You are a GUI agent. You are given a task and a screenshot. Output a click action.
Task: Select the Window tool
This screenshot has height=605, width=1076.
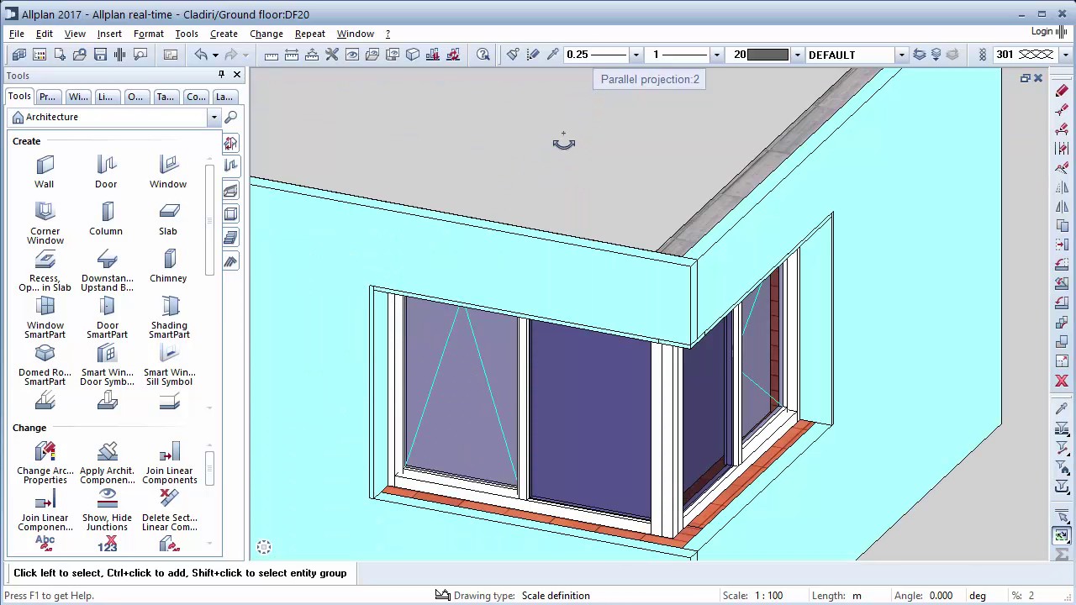click(x=168, y=172)
